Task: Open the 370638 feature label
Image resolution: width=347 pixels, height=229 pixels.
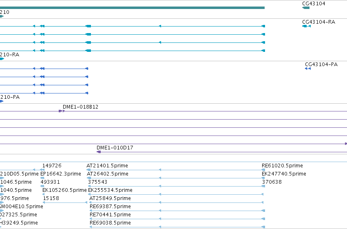Action: click(272, 182)
